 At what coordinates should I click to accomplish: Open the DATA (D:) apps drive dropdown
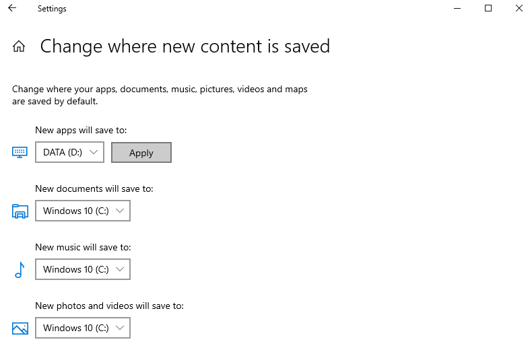[69, 153]
